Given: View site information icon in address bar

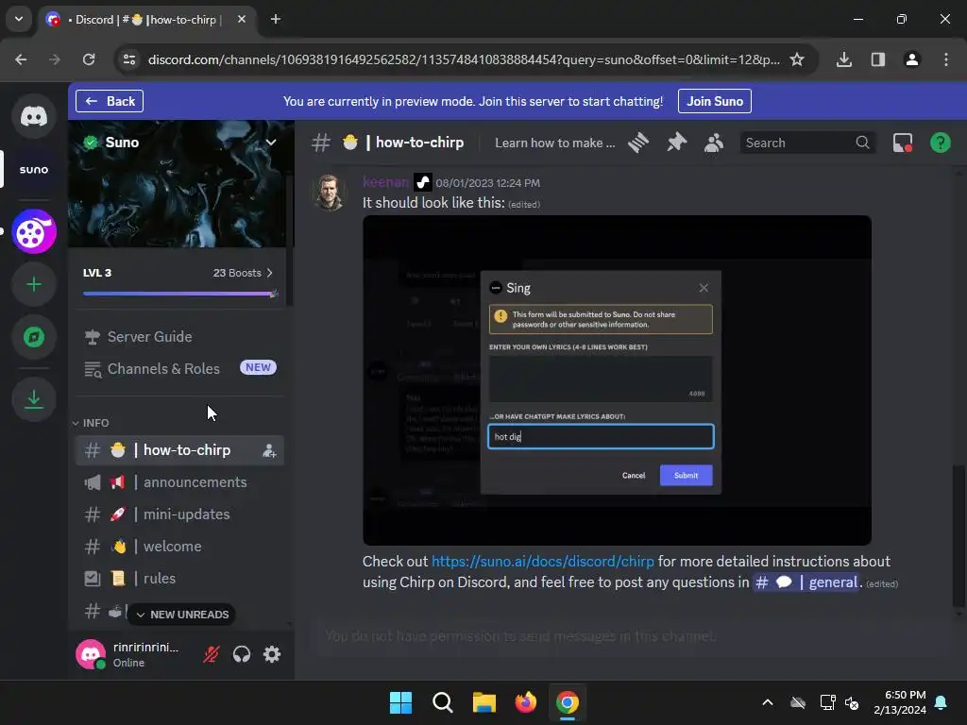Looking at the screenshot, I should pos(129,59).
